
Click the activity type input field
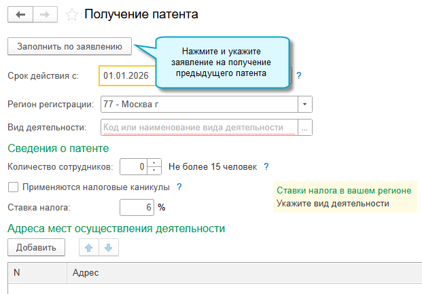point(198,127)
